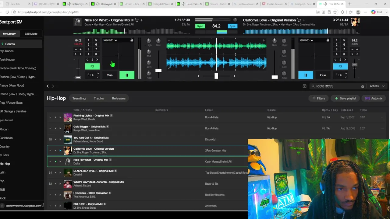Switch to B2B Mode
This screenshot has height=219, width=390.
pyautogui.click(x=31, y=34)
